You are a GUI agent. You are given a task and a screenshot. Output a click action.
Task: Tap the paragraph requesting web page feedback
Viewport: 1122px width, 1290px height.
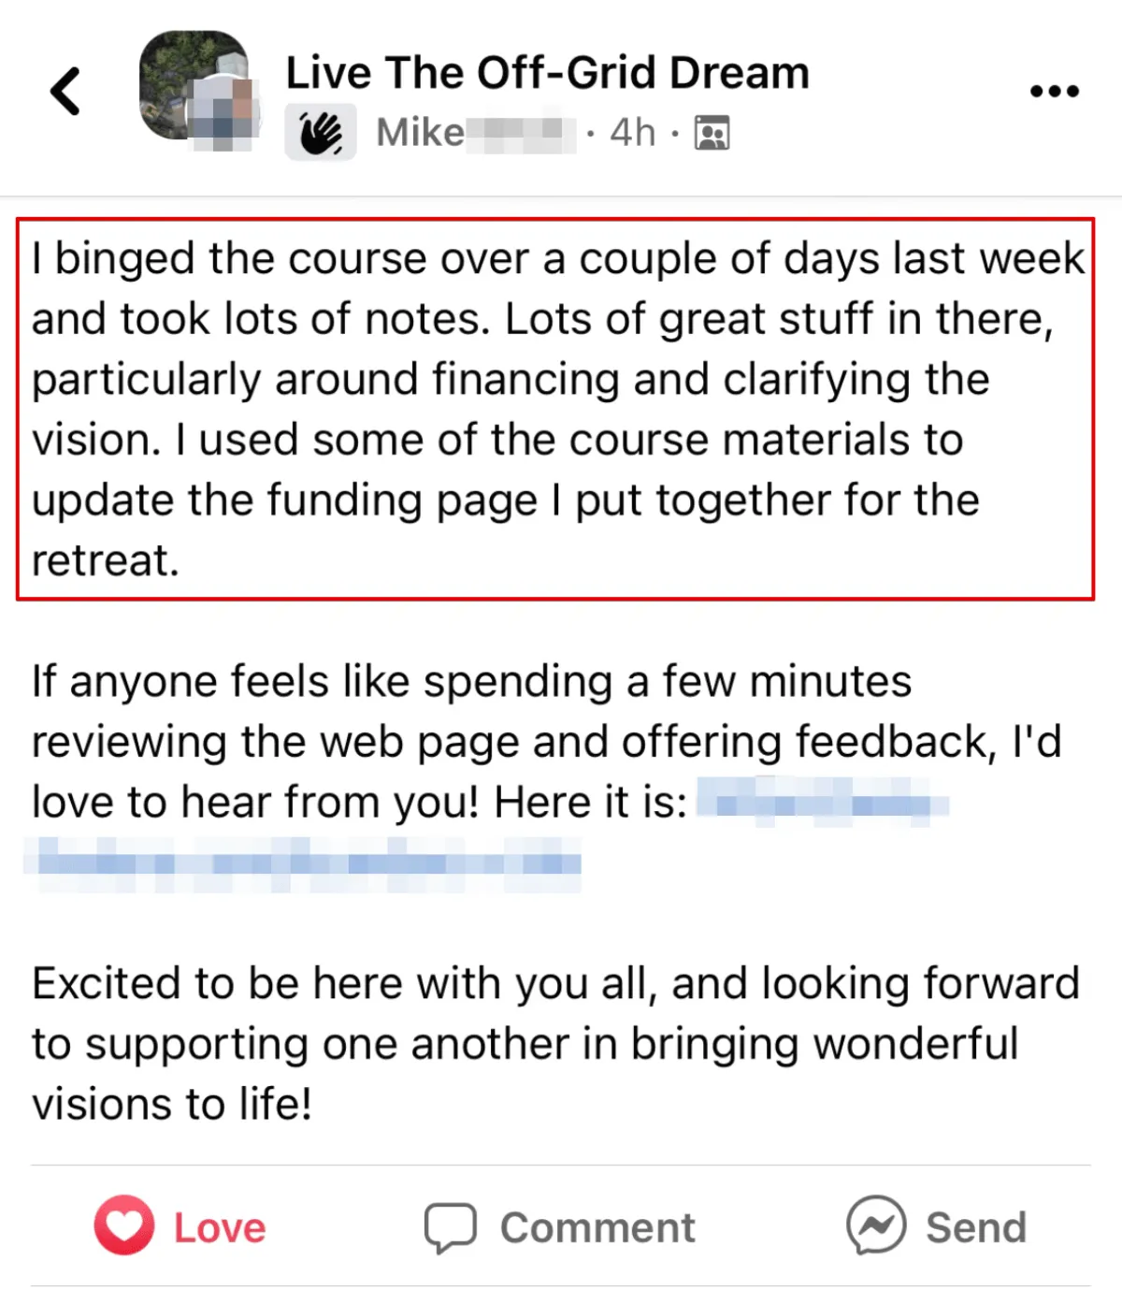coord(547,741)
